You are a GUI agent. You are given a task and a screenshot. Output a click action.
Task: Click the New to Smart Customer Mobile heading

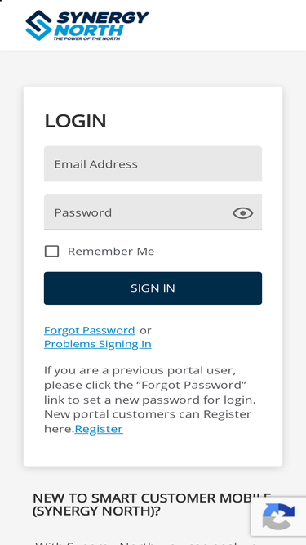point(152,505)
